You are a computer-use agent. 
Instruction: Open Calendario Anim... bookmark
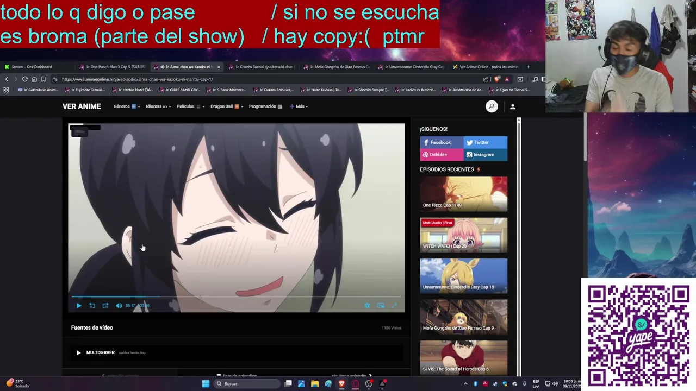click(x=39, y=90)
